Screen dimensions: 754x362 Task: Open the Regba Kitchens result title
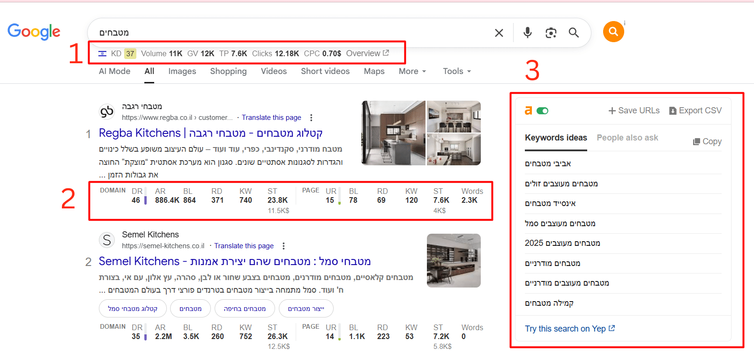pyautogui.click(x=210, y=133)
